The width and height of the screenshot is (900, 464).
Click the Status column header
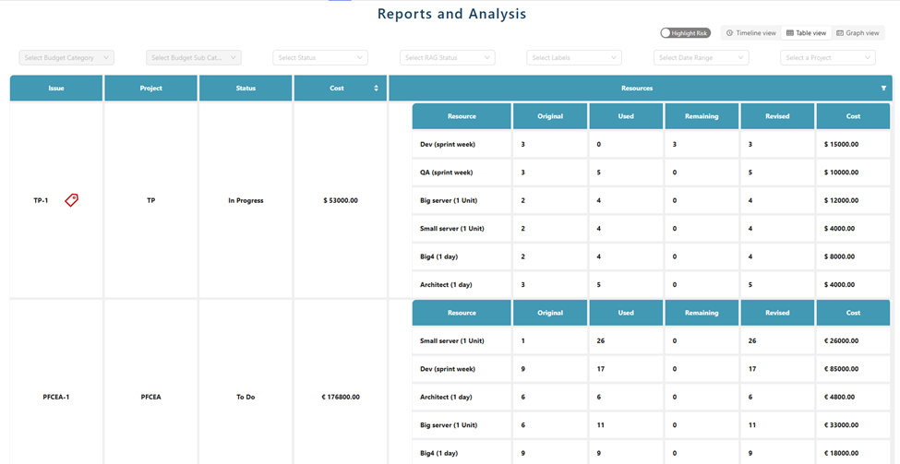click(246, 89)
